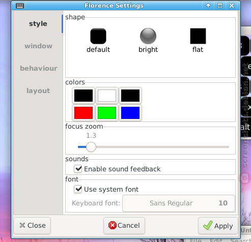
Task: Click the keyboard icon in the title bar
Action: pos(20,6)
